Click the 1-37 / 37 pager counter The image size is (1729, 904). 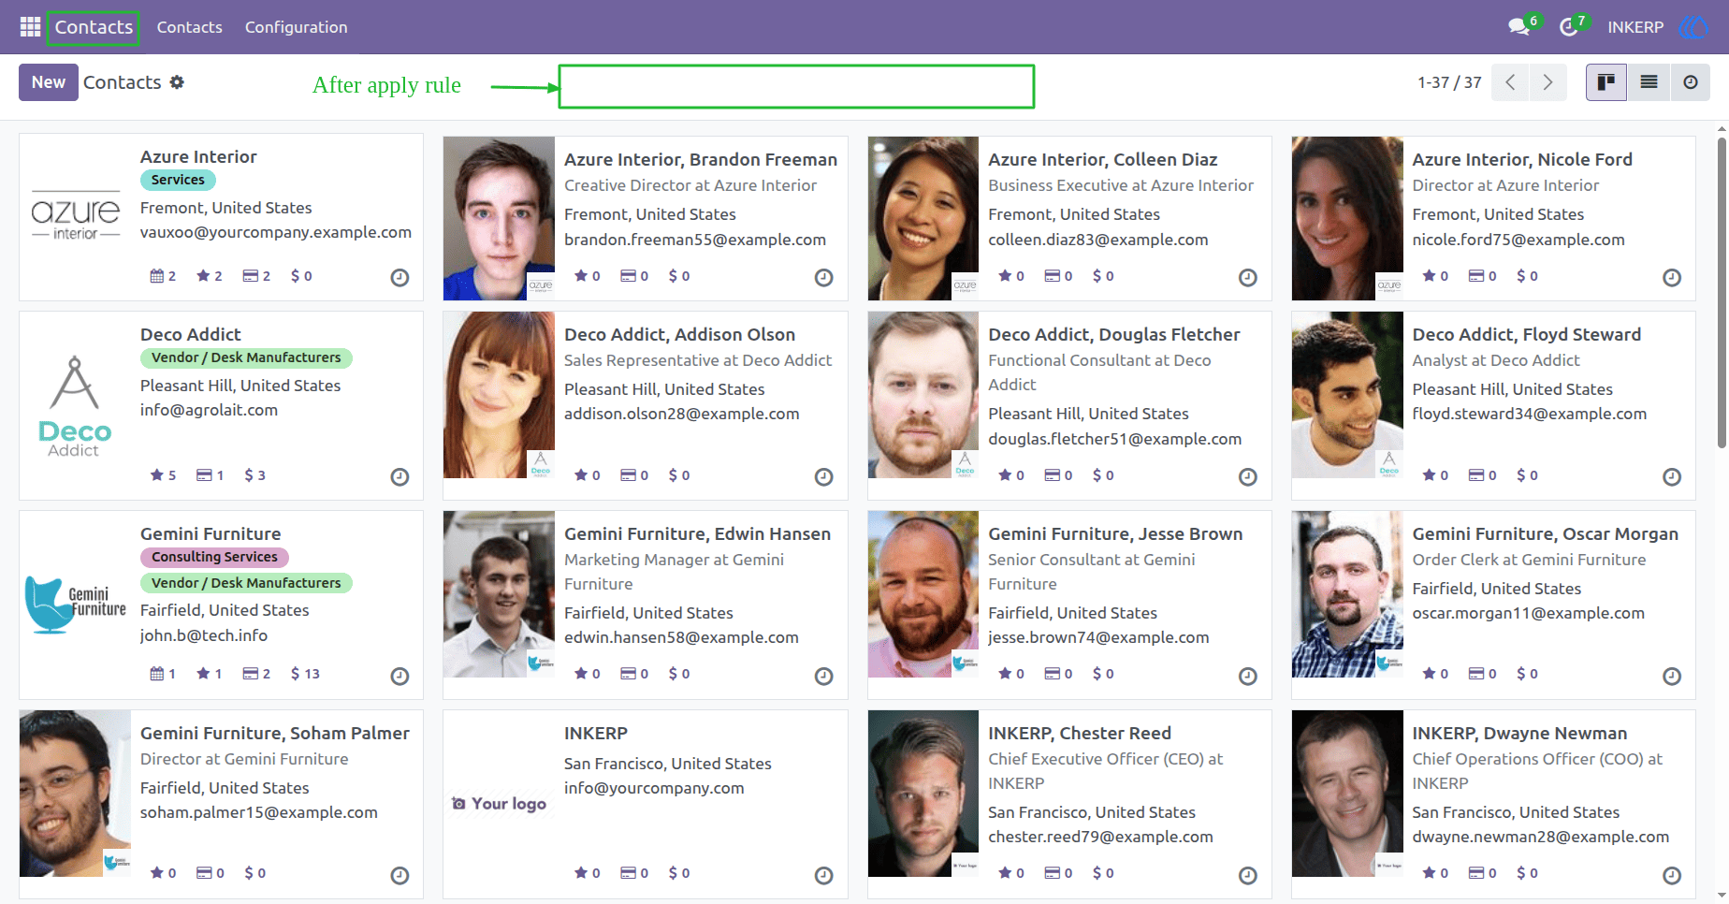(x=1449, y=82)
